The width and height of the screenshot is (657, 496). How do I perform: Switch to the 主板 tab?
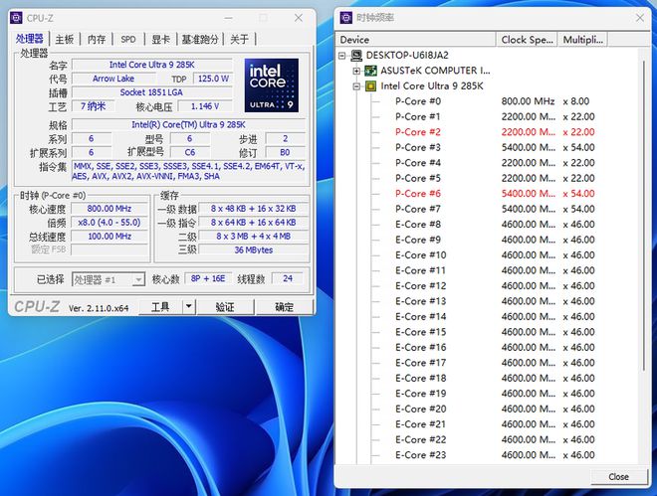coord(65,40)
